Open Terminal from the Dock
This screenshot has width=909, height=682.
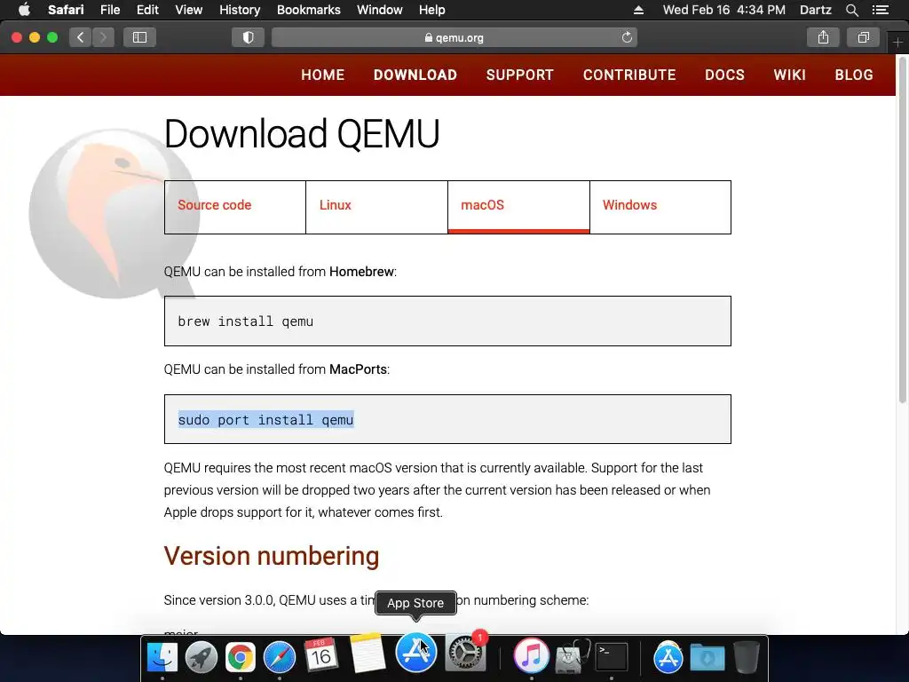[612, 656]
